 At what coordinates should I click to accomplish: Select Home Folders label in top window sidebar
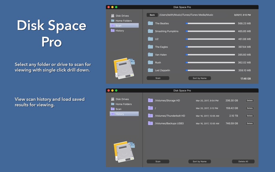(124, 21)
